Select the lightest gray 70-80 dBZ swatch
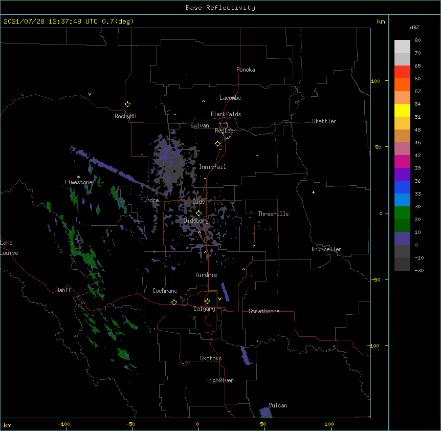Image resolution: width=441 pixels, height=431 pixels. [402, 47]
